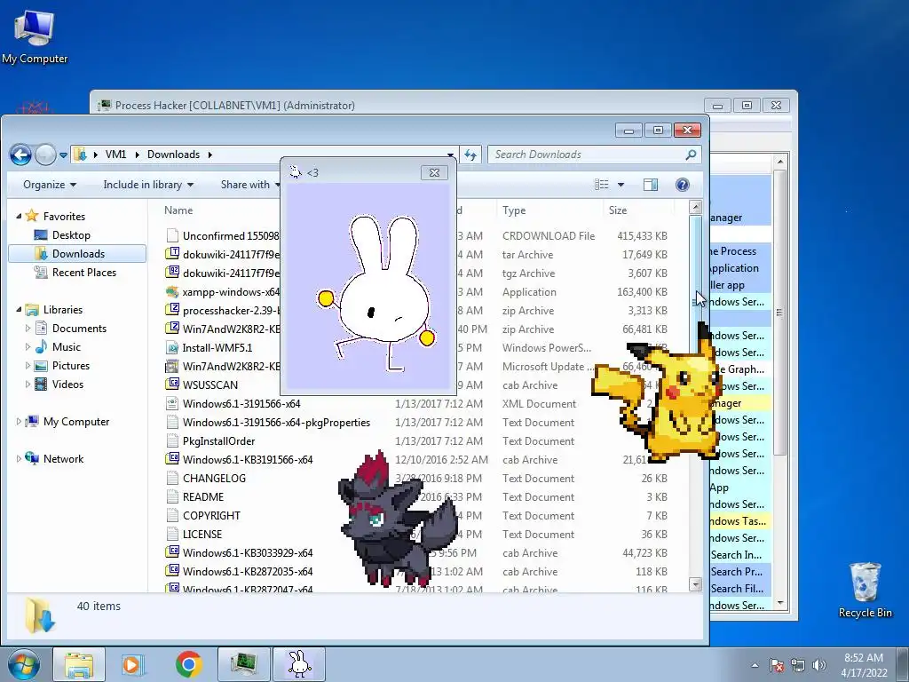The image size is (909, 682).
Task: Launch Windows Media Player from taskbar
Action: point(133,664)
